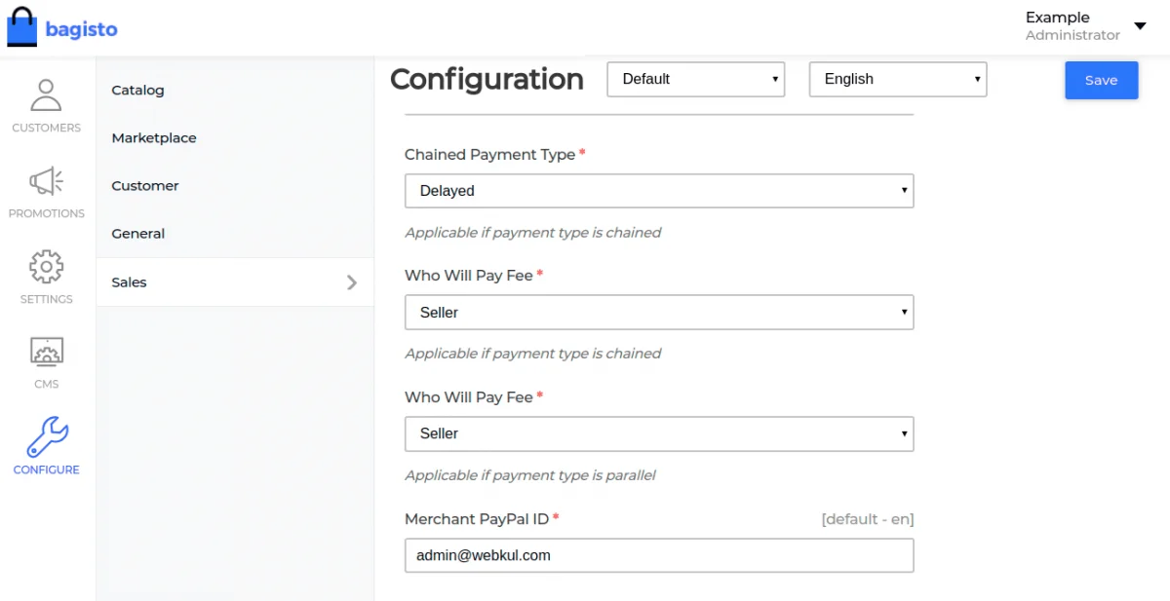Select the Marketplace configuration menu
Image resolution: width=1170 pixels, height=601 pixels.
point(235,137)
